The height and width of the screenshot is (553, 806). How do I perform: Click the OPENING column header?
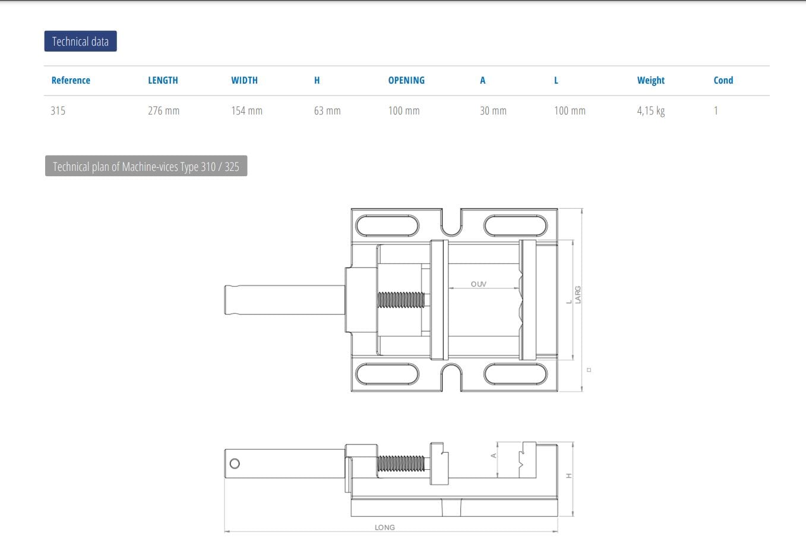(x=406, y=81)
